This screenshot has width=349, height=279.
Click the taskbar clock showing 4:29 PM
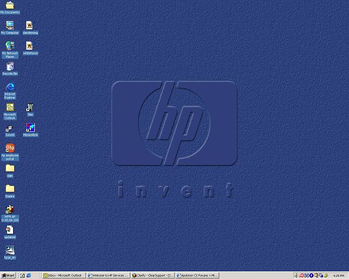(339, 276)
